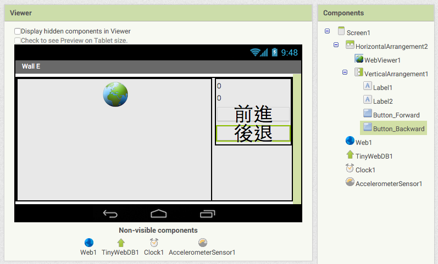This screenshot has height=264, width=438.
Task: Click the Clock1 non-visible component icon
Action: click(154, 243)
